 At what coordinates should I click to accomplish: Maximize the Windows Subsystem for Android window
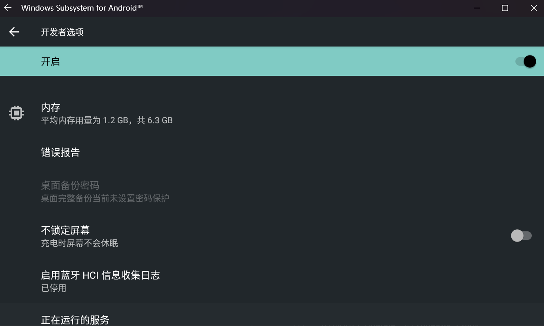[x=505, y=8]
